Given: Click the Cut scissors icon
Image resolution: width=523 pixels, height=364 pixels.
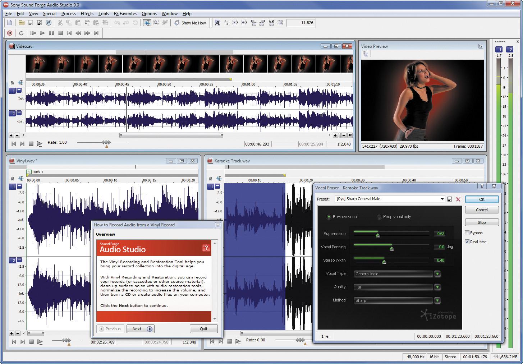Looking at the screenshot, I should pyautogui.click(x=60, y=23).
